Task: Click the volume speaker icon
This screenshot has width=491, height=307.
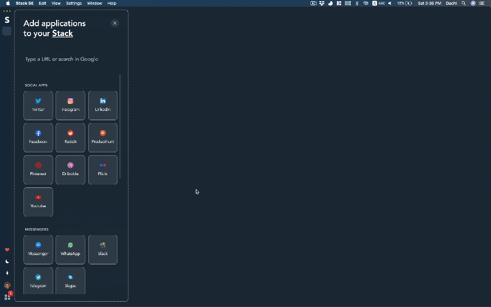Action: coord(390,3)
